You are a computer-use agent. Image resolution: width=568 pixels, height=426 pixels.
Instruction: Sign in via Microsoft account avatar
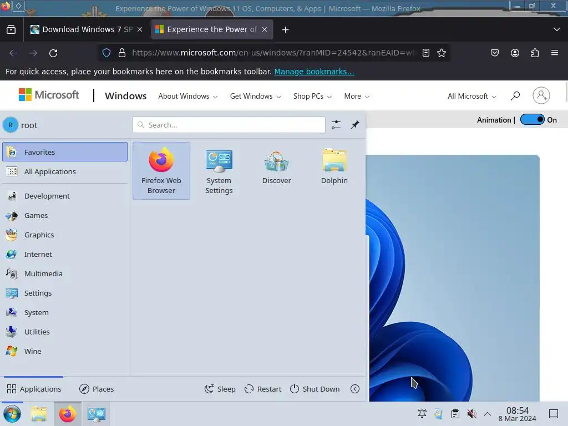coord(541,95)
